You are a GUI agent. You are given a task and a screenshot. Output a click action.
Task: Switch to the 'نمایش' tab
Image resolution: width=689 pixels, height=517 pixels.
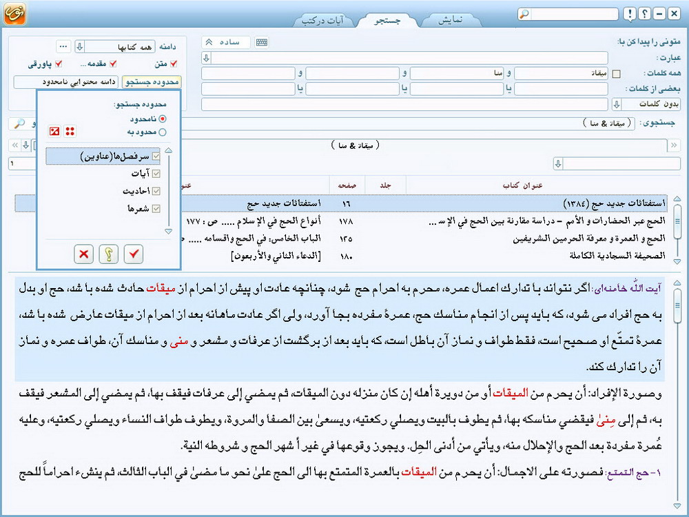tap(456, 20)
